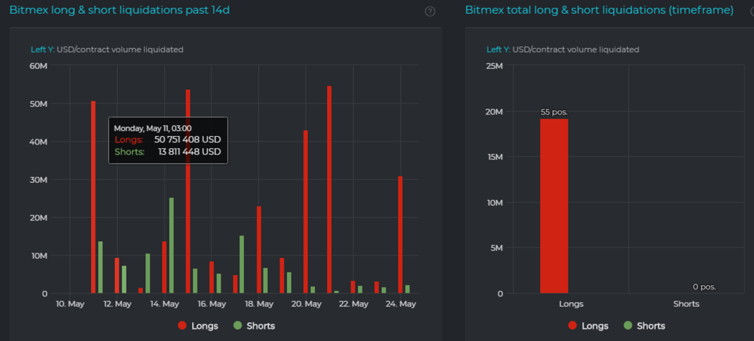Click the 'Left Y' caption of the total chart
Image resolution: width=754 pixels, height=341 pixels.
click(499, 50)
